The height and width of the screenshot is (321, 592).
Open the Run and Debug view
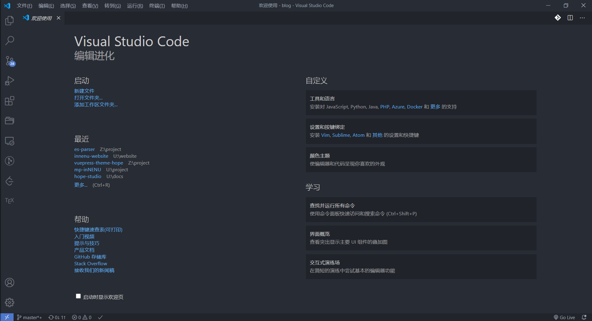[10, 81]
